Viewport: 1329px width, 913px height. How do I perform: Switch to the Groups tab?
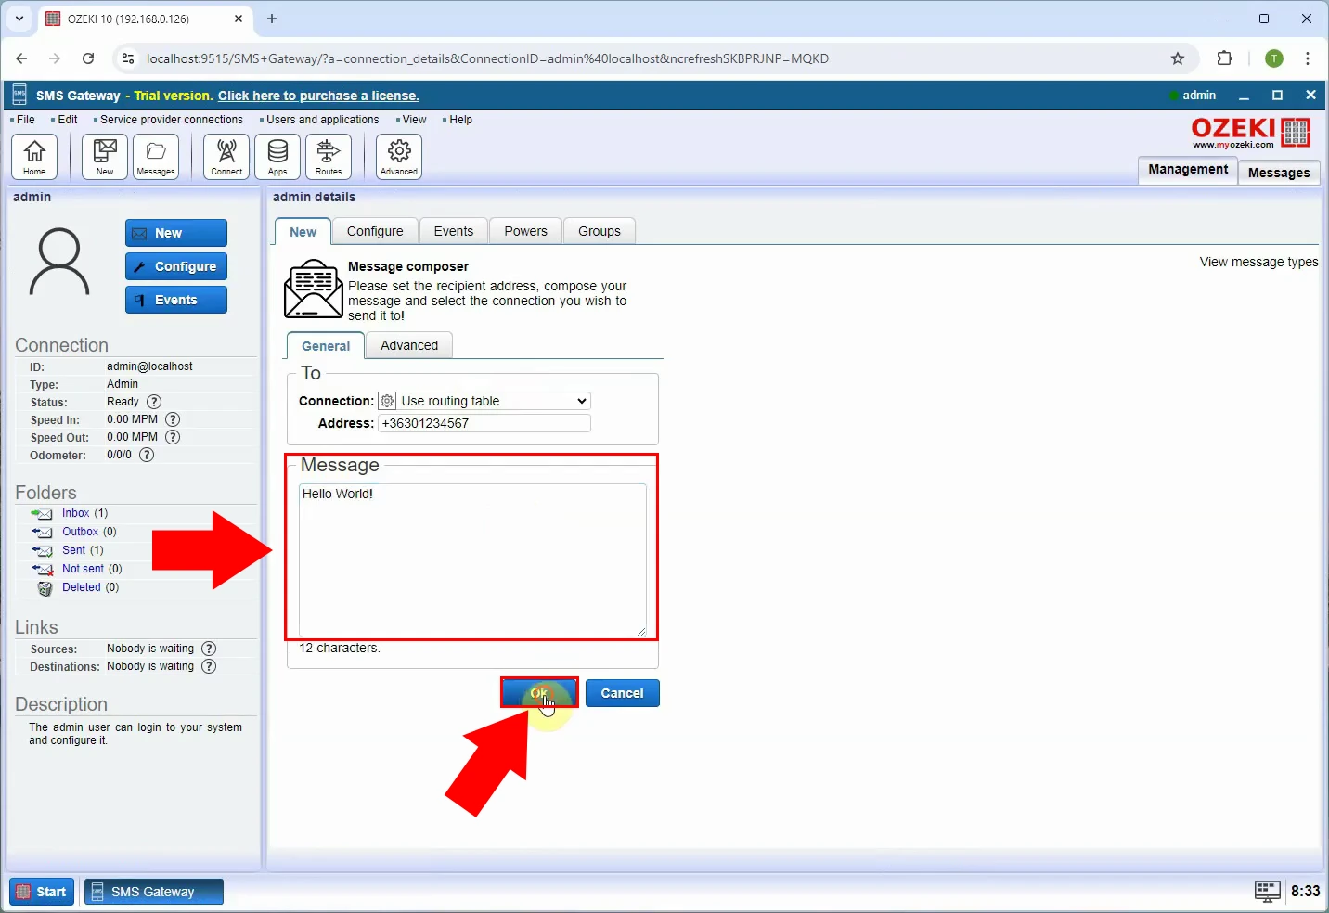600,231
